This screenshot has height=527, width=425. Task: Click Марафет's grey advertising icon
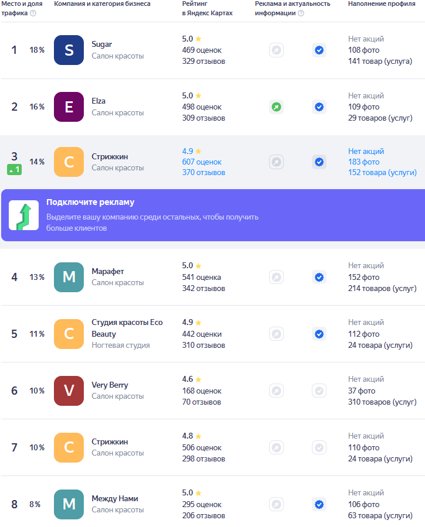click(276, 277)
